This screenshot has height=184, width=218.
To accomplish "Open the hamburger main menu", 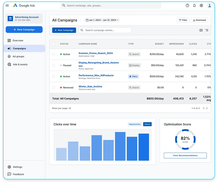I will [x=7, y=5].
